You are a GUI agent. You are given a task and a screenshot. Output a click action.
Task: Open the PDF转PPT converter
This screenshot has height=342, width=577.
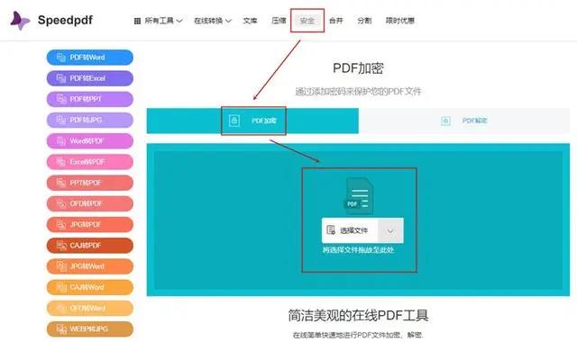tap(90, 99)
